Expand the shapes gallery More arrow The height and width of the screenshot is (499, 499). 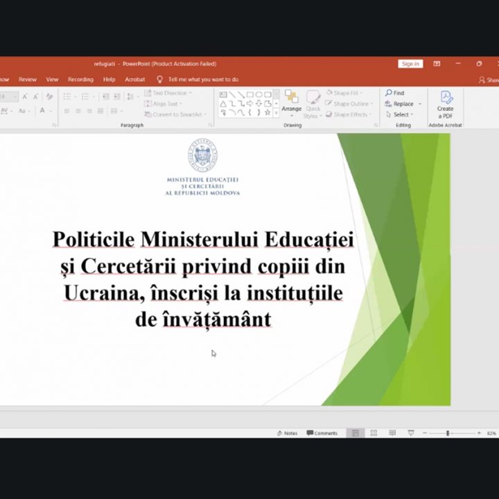pos(276,112)
